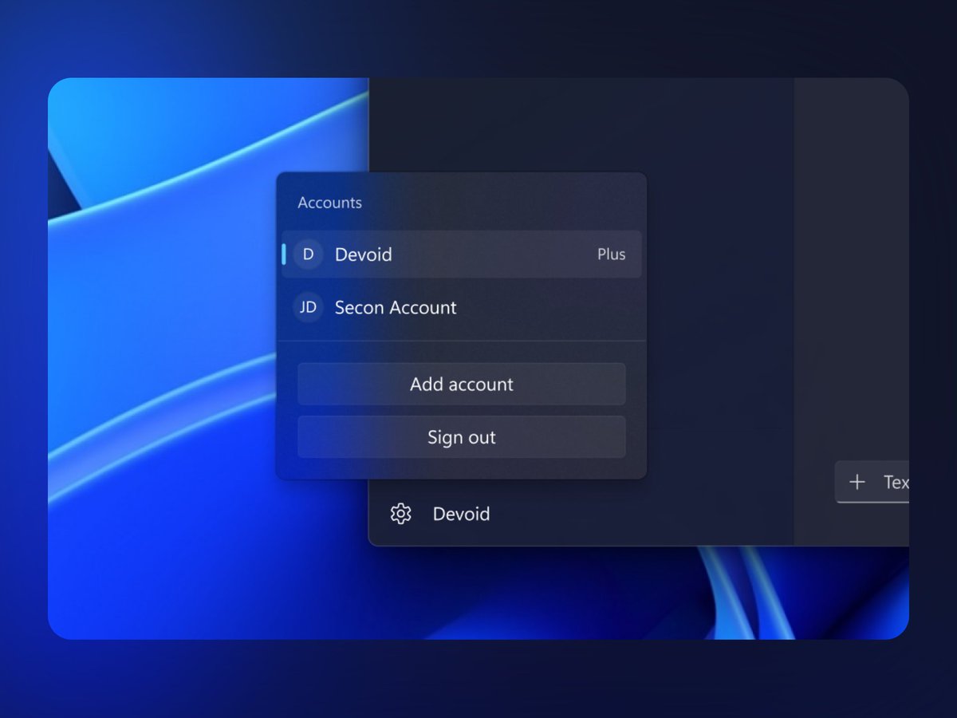Click the Add account button

tap(462, 385)
